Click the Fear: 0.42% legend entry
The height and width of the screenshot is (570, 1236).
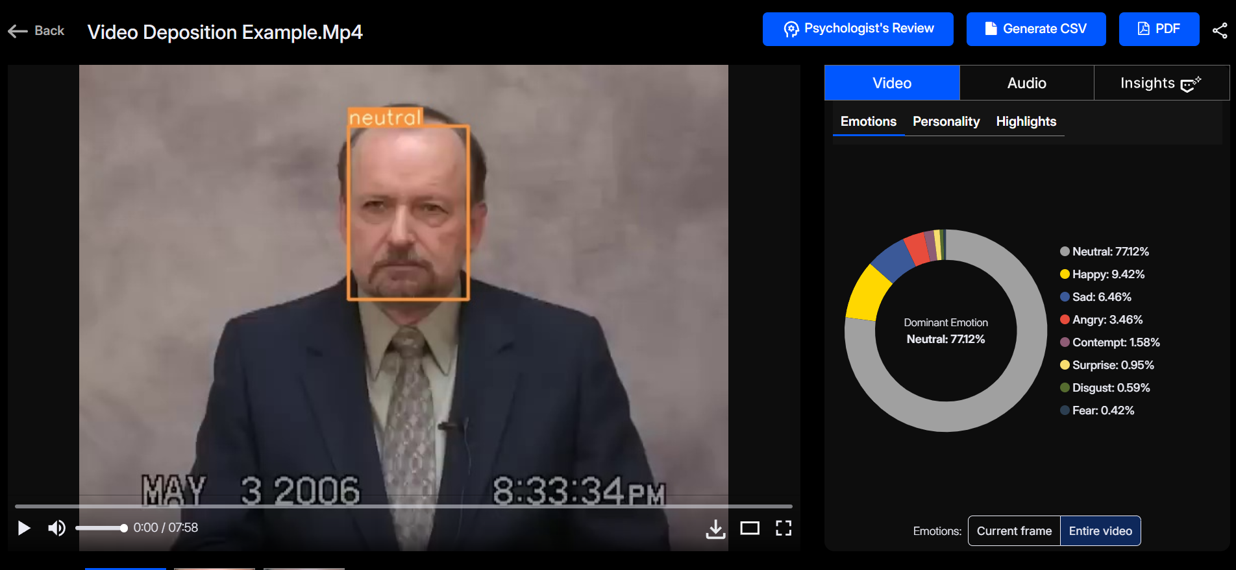pos(1097,410)
